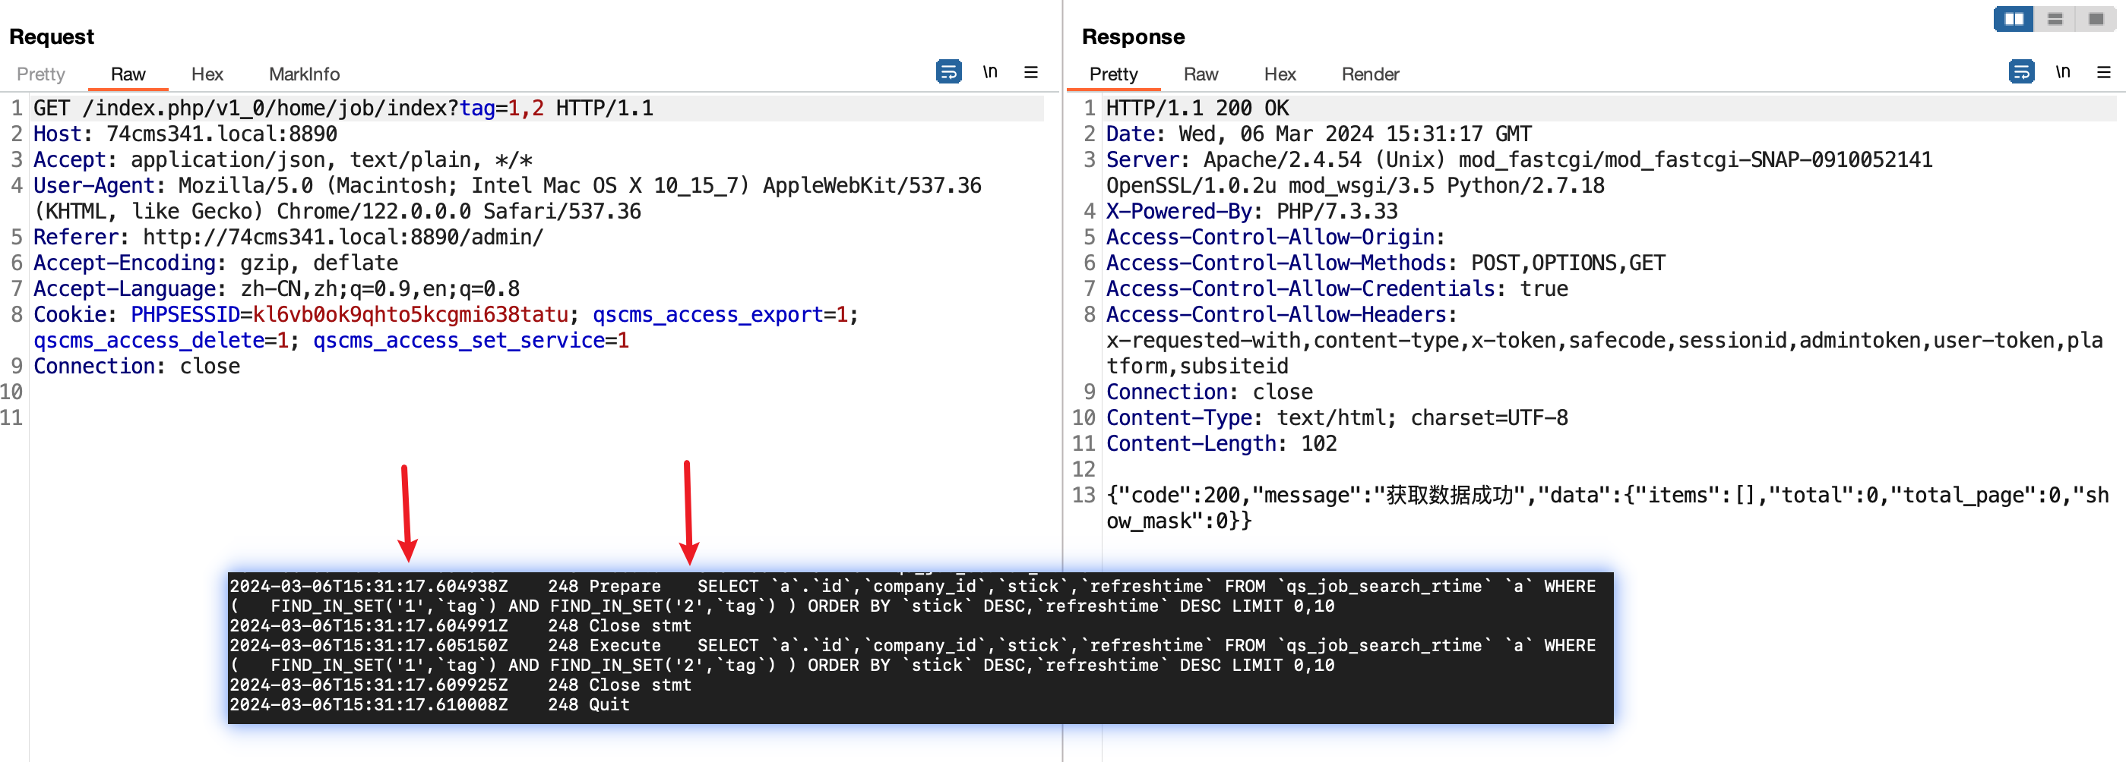The image size is (2126, 762).
Task: Switch to combined single-pane layout icon
Action: tap(2096, 19)
